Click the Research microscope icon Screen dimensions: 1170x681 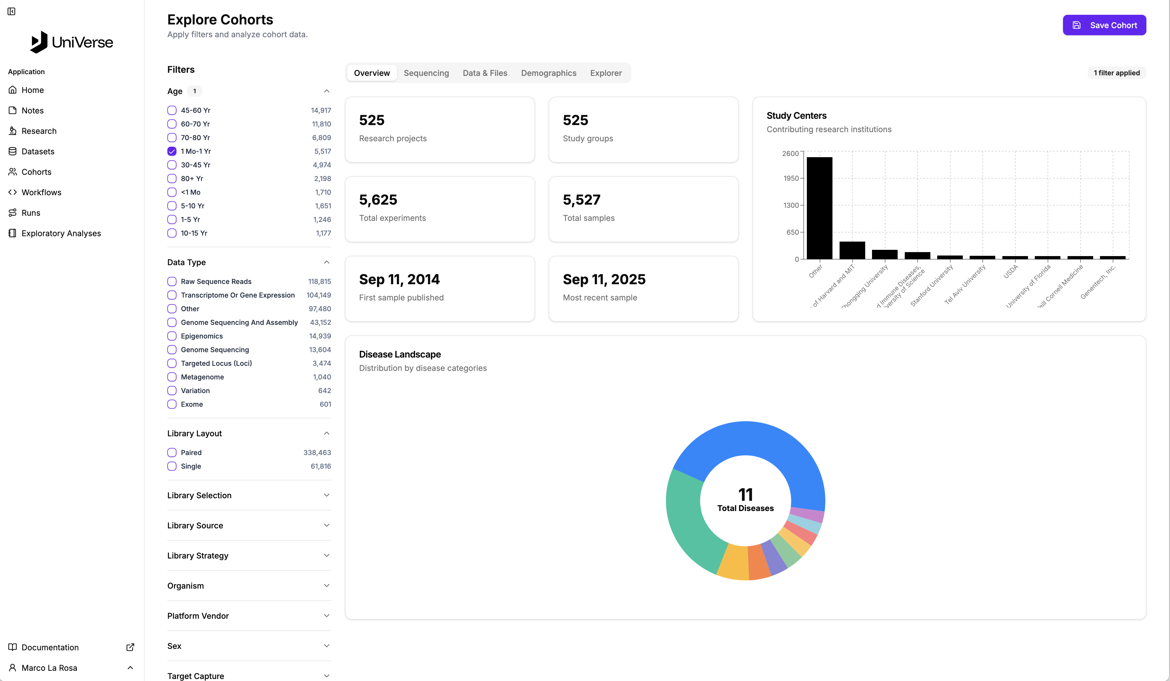coord(13,131)
